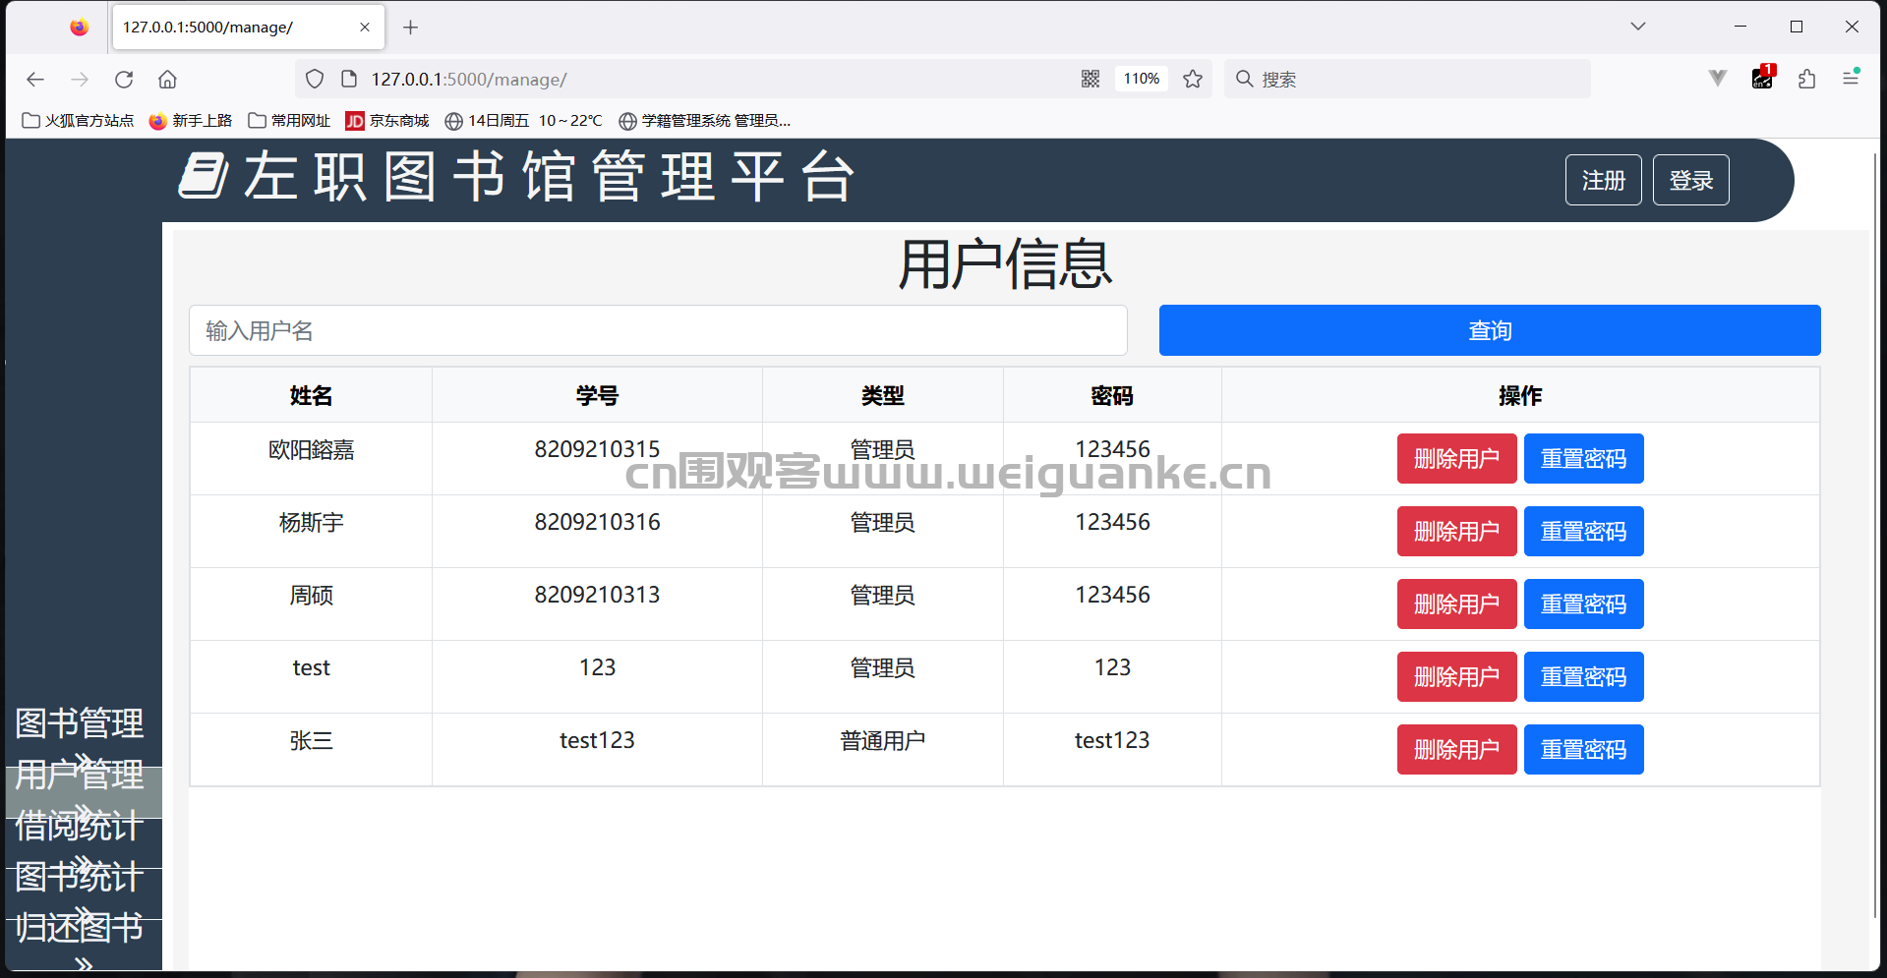Click the QR code icon in address bar
This screenshot has height=978, width=1887.
(1091, 80)
